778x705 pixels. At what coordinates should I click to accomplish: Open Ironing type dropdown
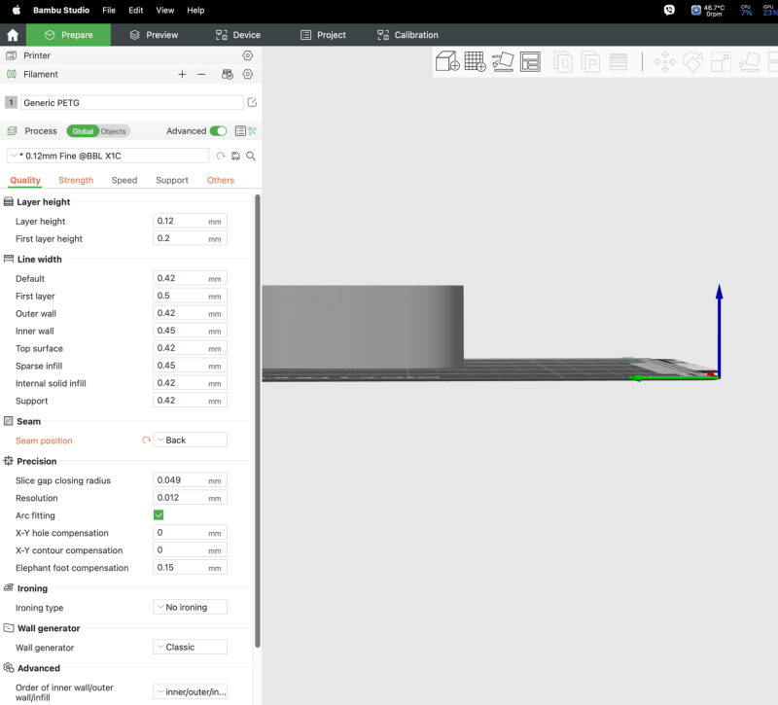click(x=190, y=607)
